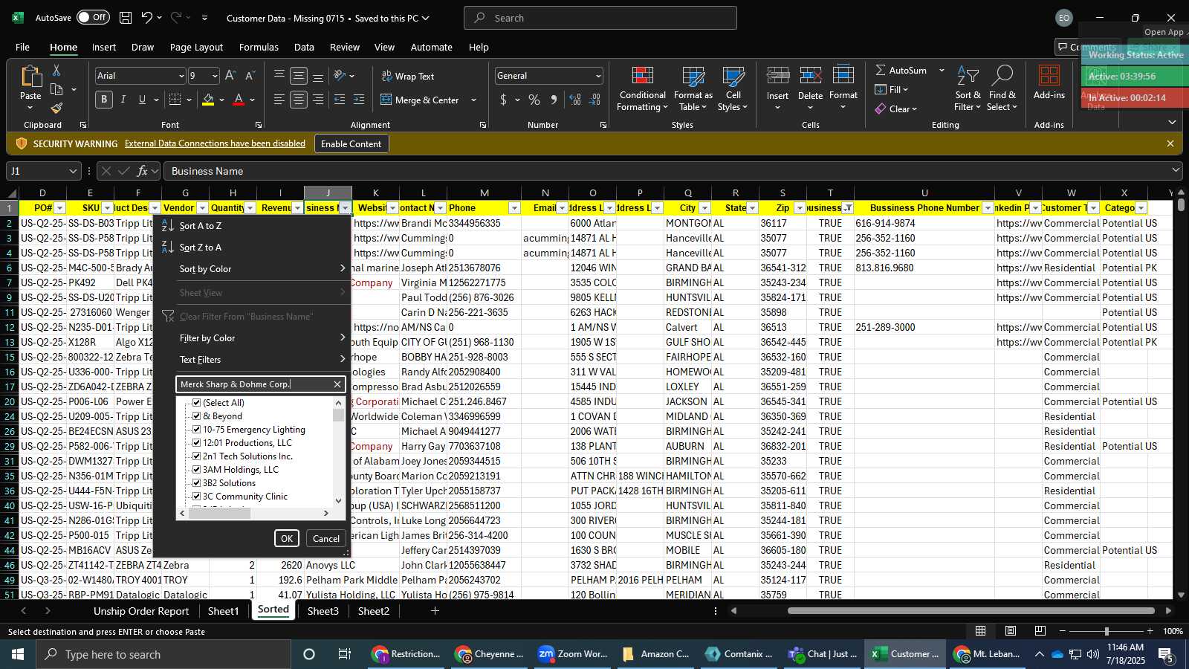Click the Format Painter brush icon
Image resolution: width=1189 pixels, height=669 pixels.
coord(56,109)
